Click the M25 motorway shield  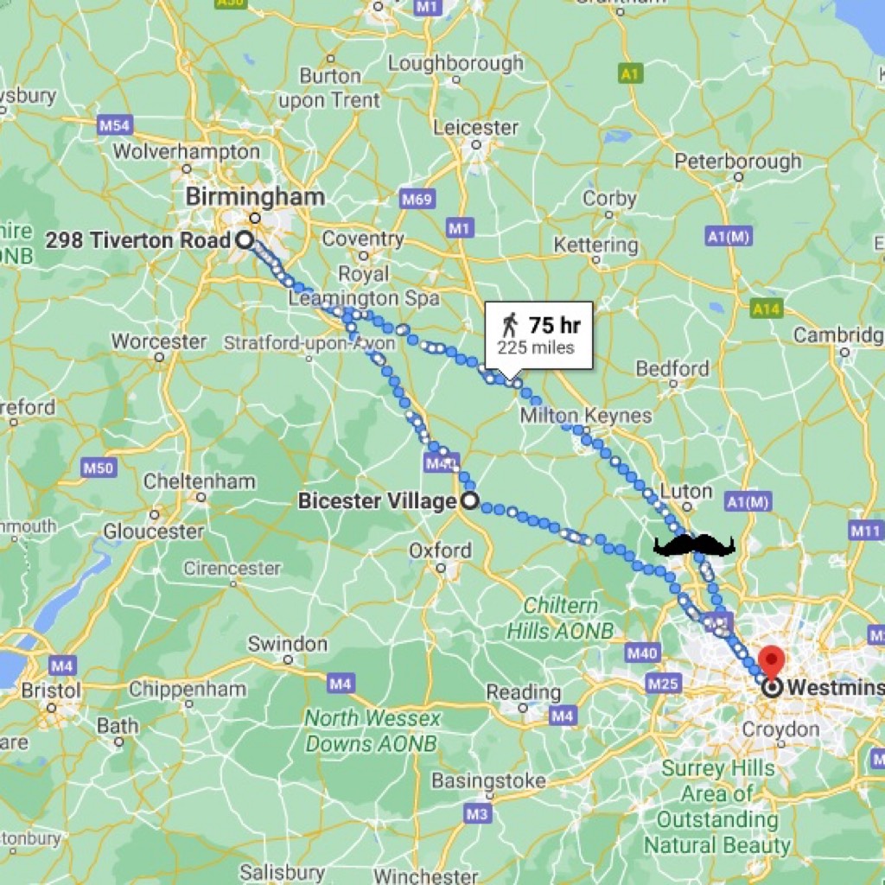pyautogui.click(x=663, y=684)
